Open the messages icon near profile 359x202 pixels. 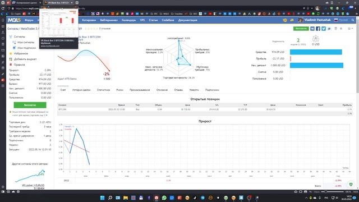pyautogui.click(x=292, y=20)
